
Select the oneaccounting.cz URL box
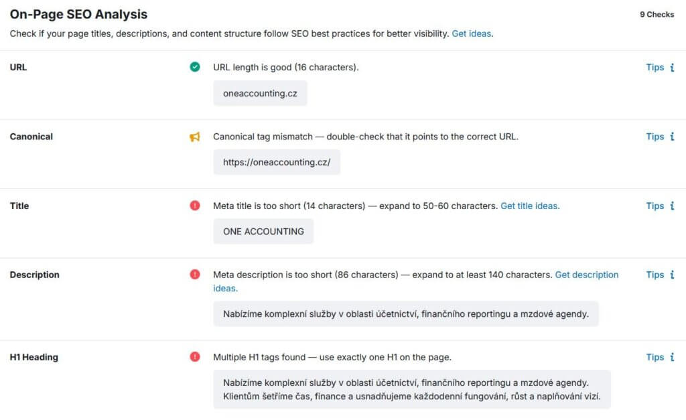260,93
